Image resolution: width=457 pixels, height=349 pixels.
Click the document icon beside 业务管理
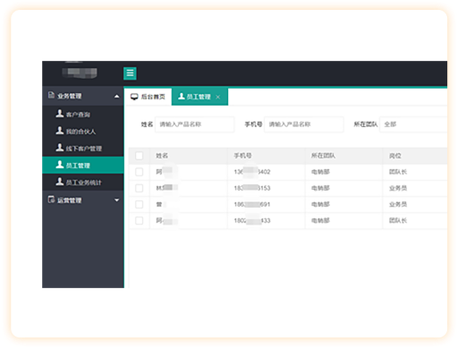51,95
